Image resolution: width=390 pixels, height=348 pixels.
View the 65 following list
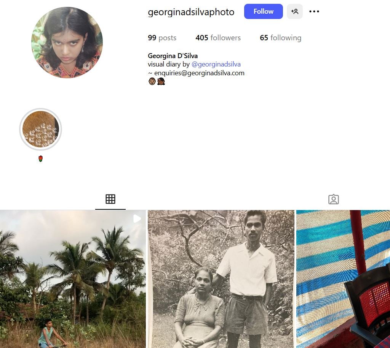pyautogui.click(x=280, y=38)
